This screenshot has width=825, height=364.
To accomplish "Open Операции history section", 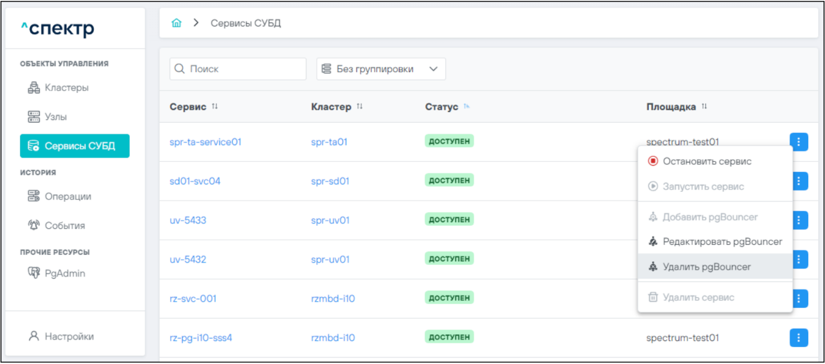I will (67, 196).
